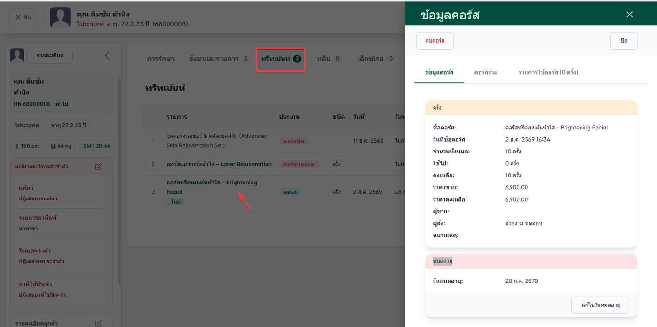Viewport: 657px width, 327px height.
Task: Click ปฏิเสธยาที่ใช้ประจำ entry
Action: [x=42, y=295]
